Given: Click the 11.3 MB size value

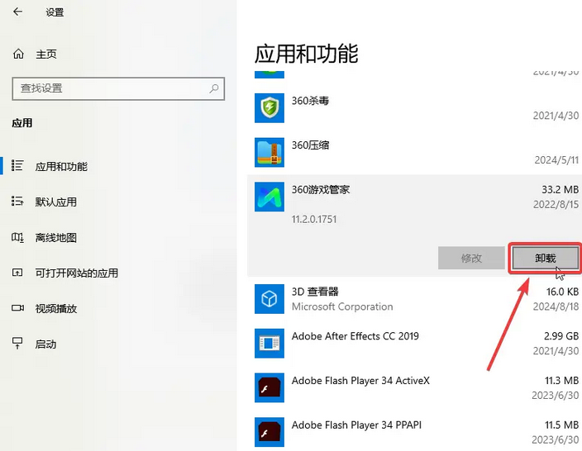Looking at the screenshot, I should [561, 381].
